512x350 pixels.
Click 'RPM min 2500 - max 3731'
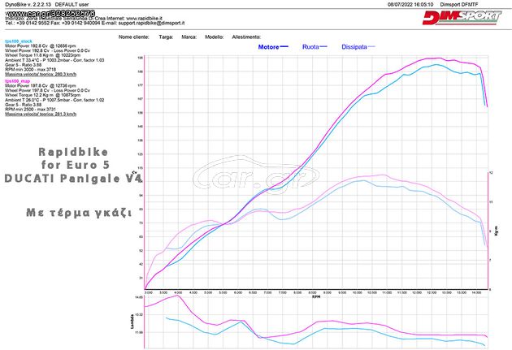tap(30, 110)
